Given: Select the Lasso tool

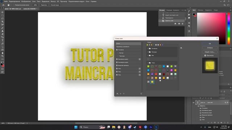Looking at the screenshot, I should pos(3,18).
